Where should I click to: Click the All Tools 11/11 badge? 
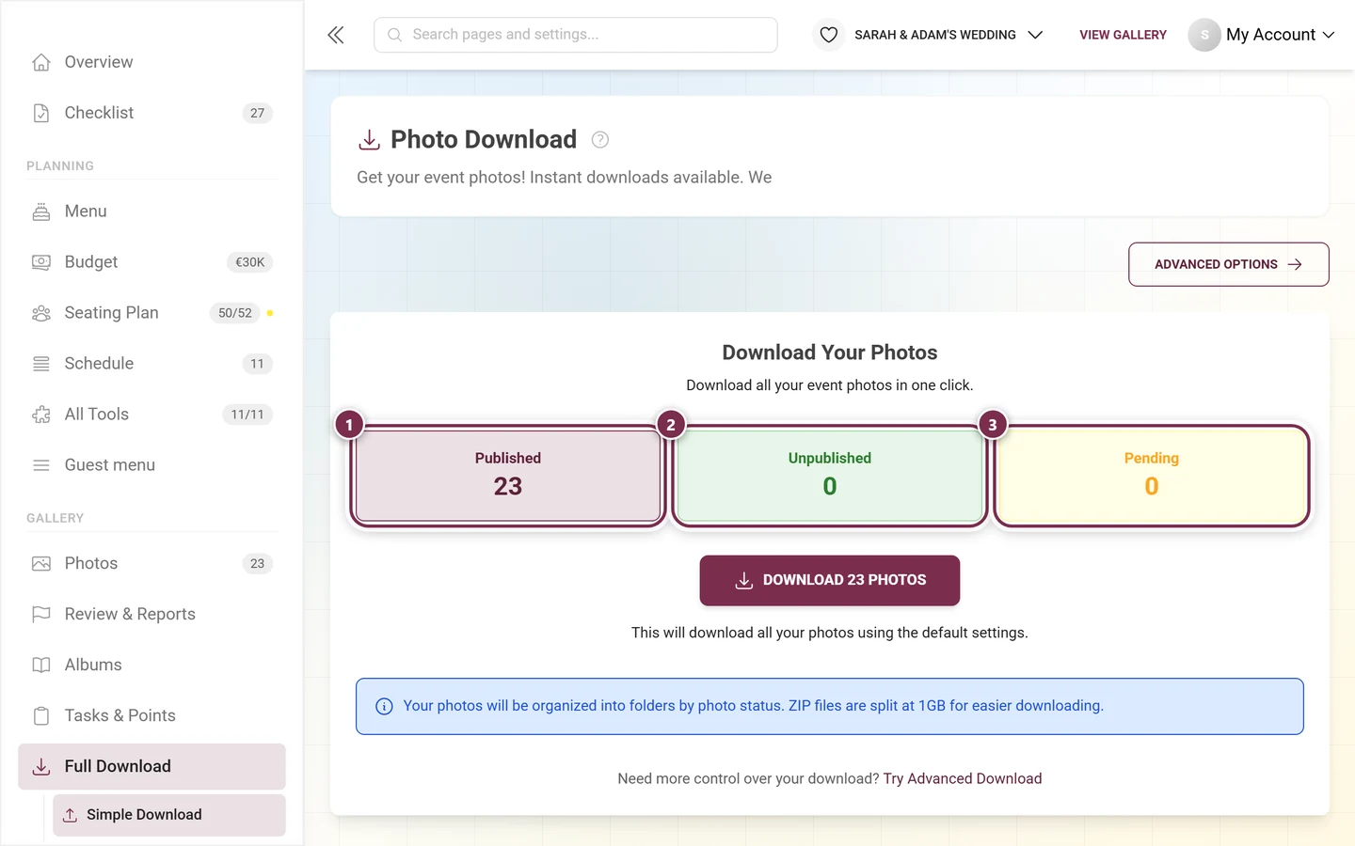click(x=247, y=415)
